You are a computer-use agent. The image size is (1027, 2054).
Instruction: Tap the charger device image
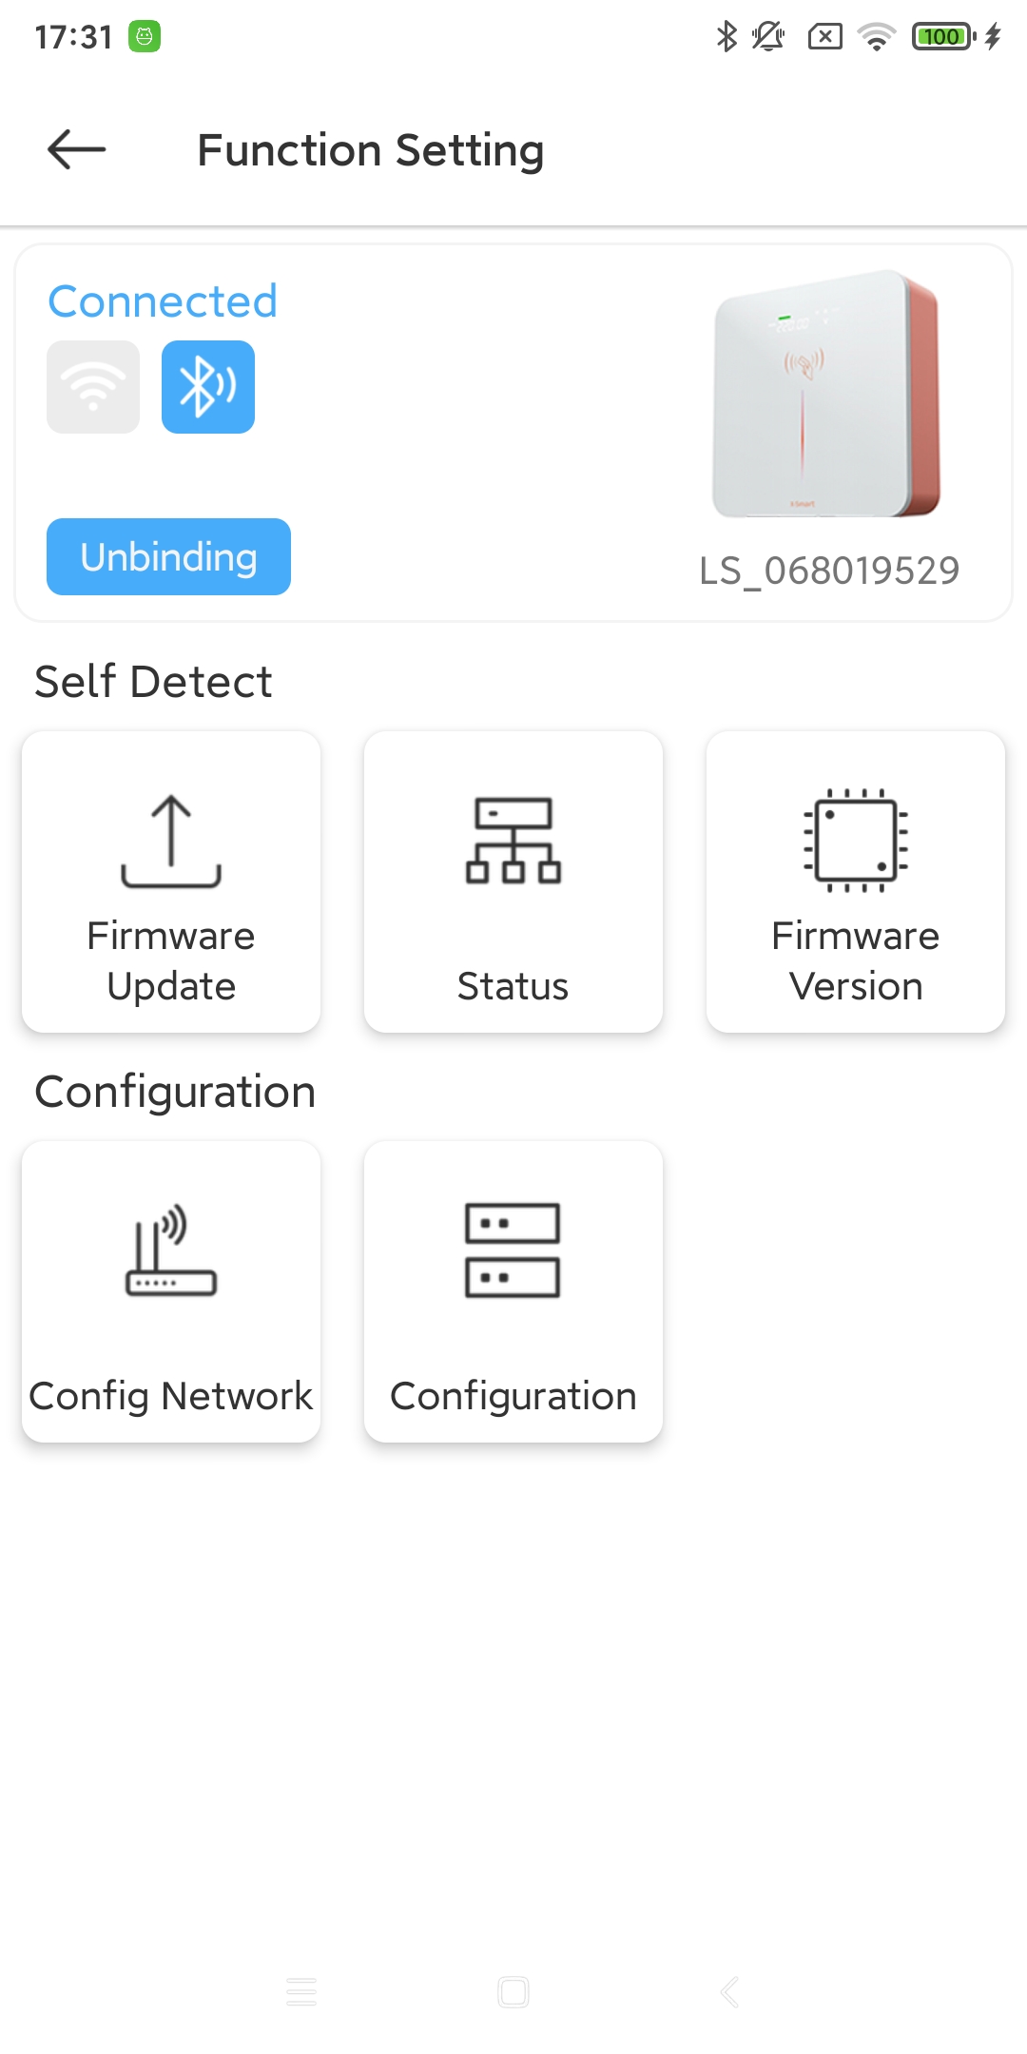click(826, 394)
